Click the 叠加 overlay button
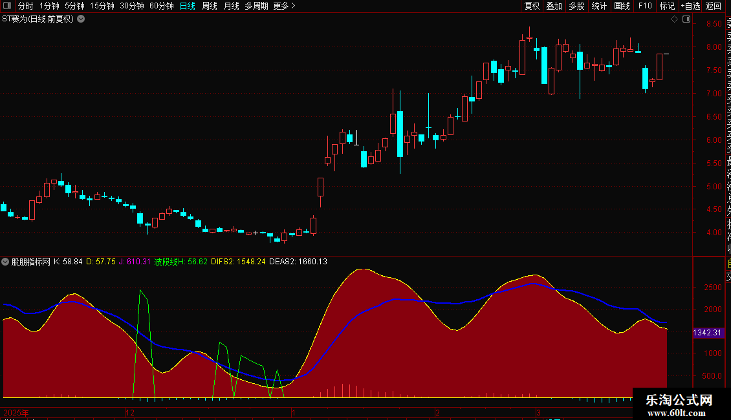The height and width of the screenshot is (420, 731). pos(554,6)
